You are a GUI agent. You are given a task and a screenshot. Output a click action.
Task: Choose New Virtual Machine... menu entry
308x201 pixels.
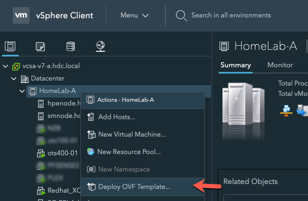click(142, 135)
